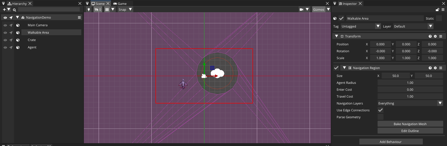The height and width of the screenshot is (146, 447).
Task: Open the NavigationDemo scene hamburger menu
Action: point(79,17)
